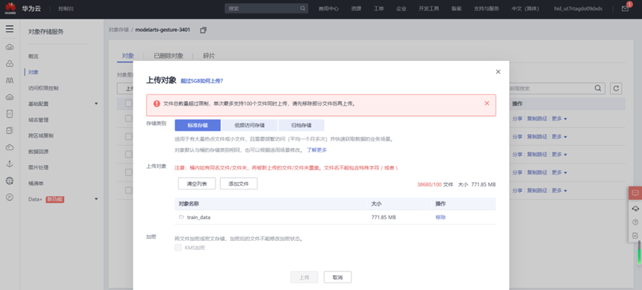
Task: Select 低频访问存储 storage class
Action: click(x=250, y=126)
